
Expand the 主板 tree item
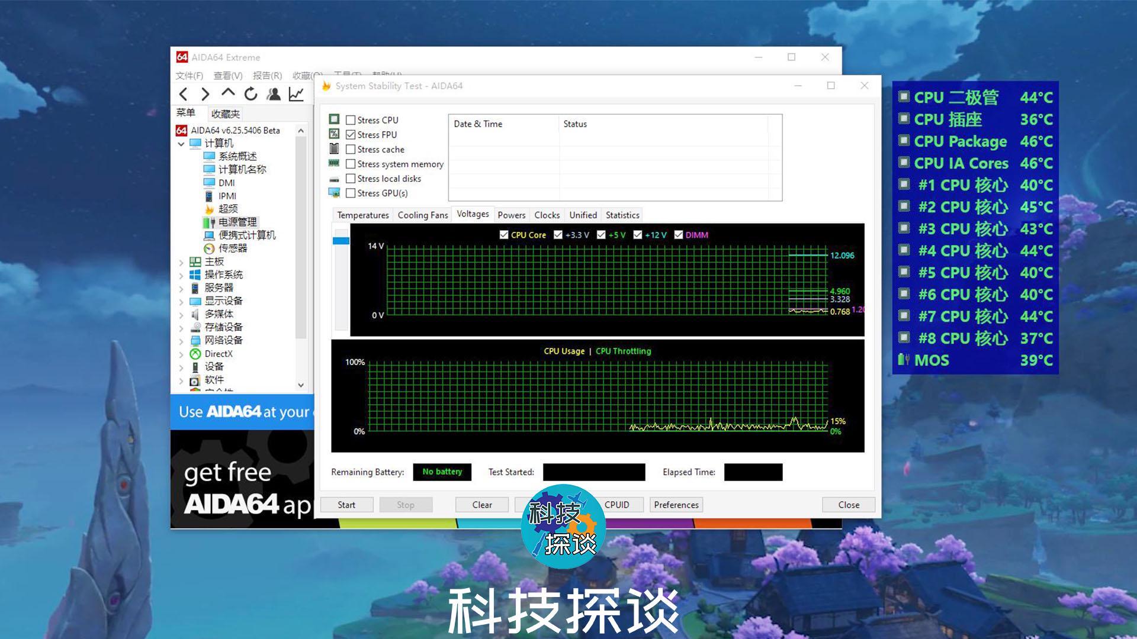181,260
